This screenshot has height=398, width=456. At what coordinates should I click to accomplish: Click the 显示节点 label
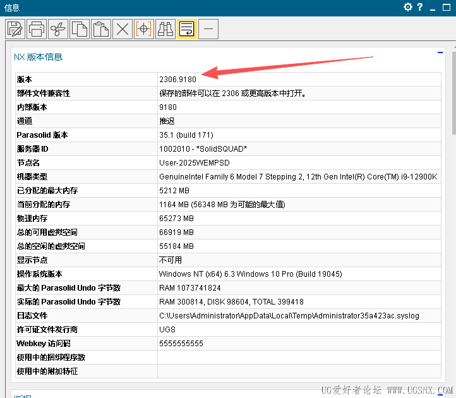coord(32,260)
